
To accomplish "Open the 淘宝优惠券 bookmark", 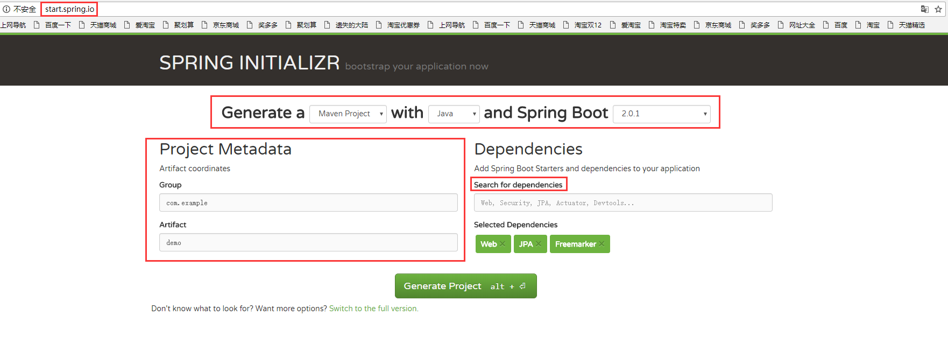I will tap(398, 25).
